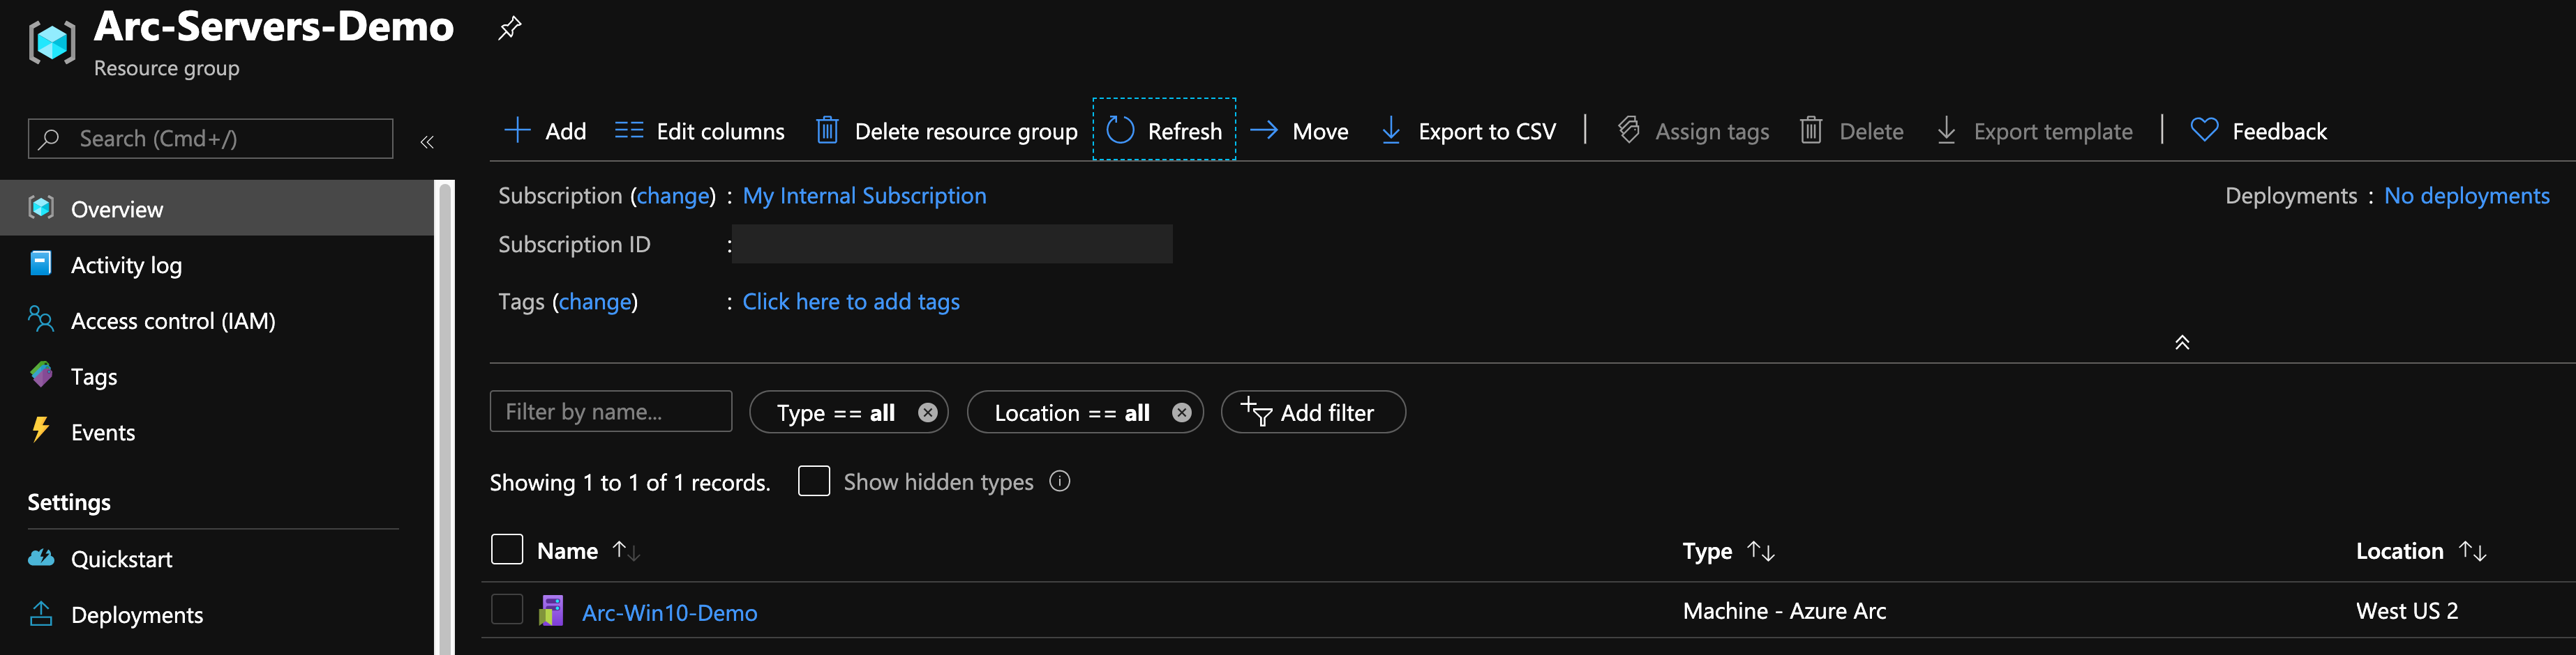Viewport: 2576px width, 655px height.
Task: Open Feedback with the heart icon
Action: tap(2258, 131)
